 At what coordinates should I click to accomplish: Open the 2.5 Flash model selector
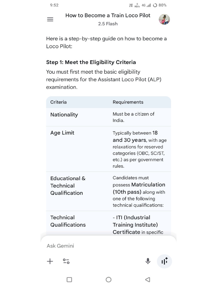pos(108,24)
